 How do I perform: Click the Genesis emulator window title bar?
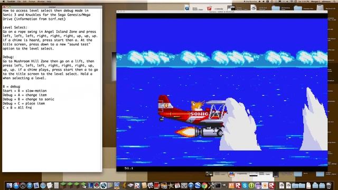click(x=222, y=12)
